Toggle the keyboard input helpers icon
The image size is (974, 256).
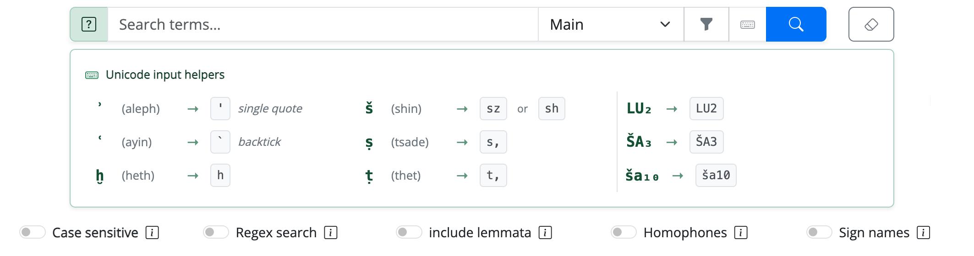click(748, 24)
